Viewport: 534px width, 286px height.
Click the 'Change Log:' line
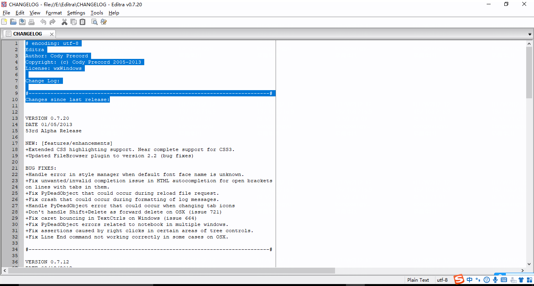click(x=43, y=81)
